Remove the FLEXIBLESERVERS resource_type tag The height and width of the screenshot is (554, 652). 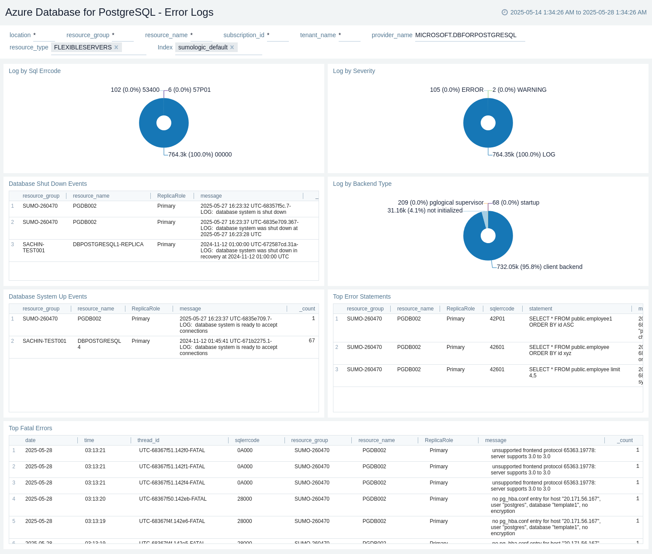click(116, 47)
